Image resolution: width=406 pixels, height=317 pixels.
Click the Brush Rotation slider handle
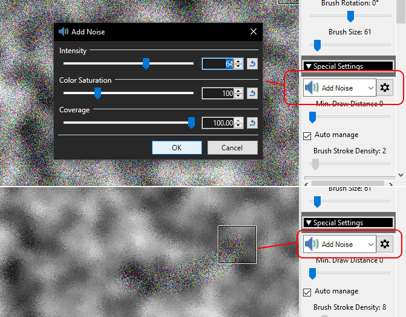click(350, 16)
